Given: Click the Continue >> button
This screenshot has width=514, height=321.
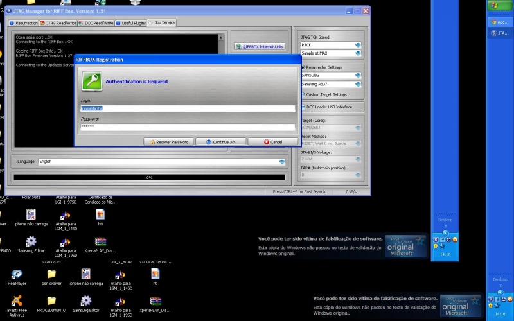Looking at the screenshot, I should [x=220, y=142].
